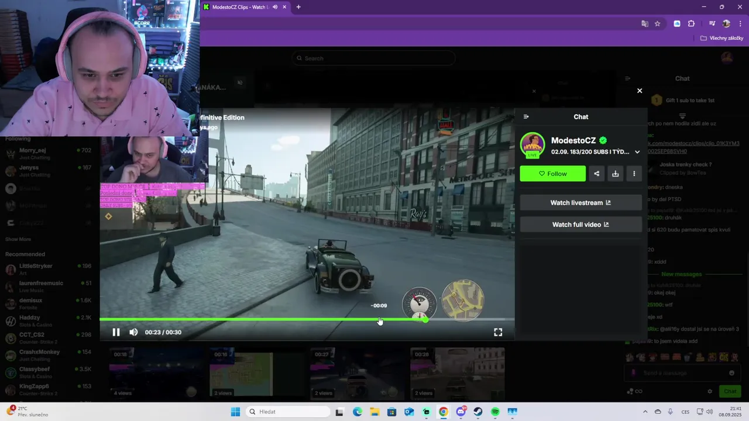Open recommended channel KingZapp6
The image size is (749, 421).
click(x=48, y=389)
